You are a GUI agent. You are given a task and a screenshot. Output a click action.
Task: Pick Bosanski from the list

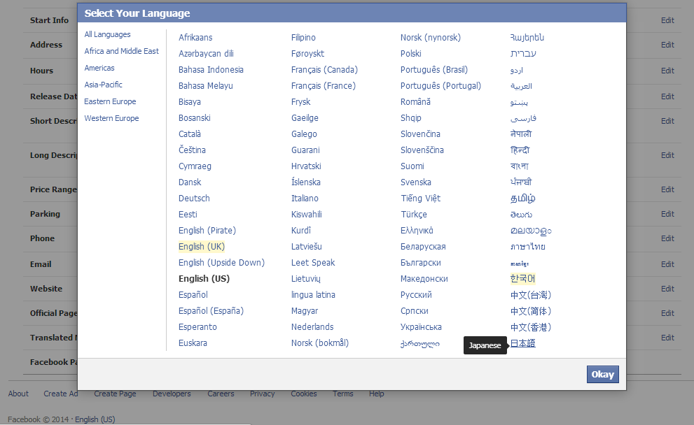point(194,118)
